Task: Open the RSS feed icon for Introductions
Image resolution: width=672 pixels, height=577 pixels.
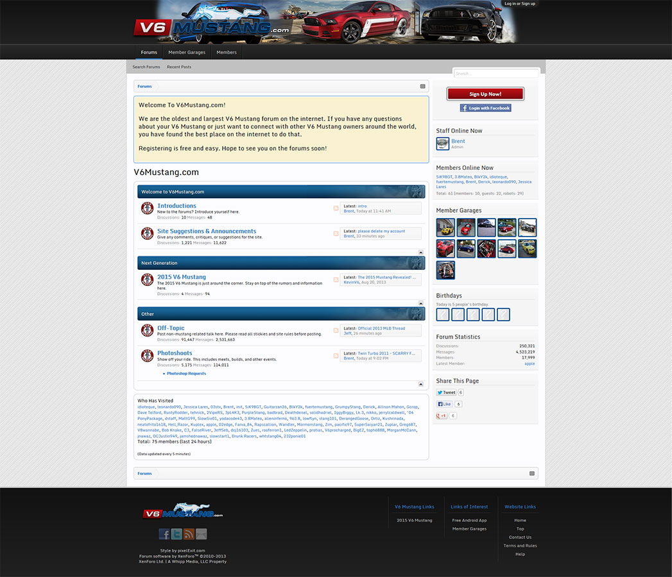Action: pos(336,208)
